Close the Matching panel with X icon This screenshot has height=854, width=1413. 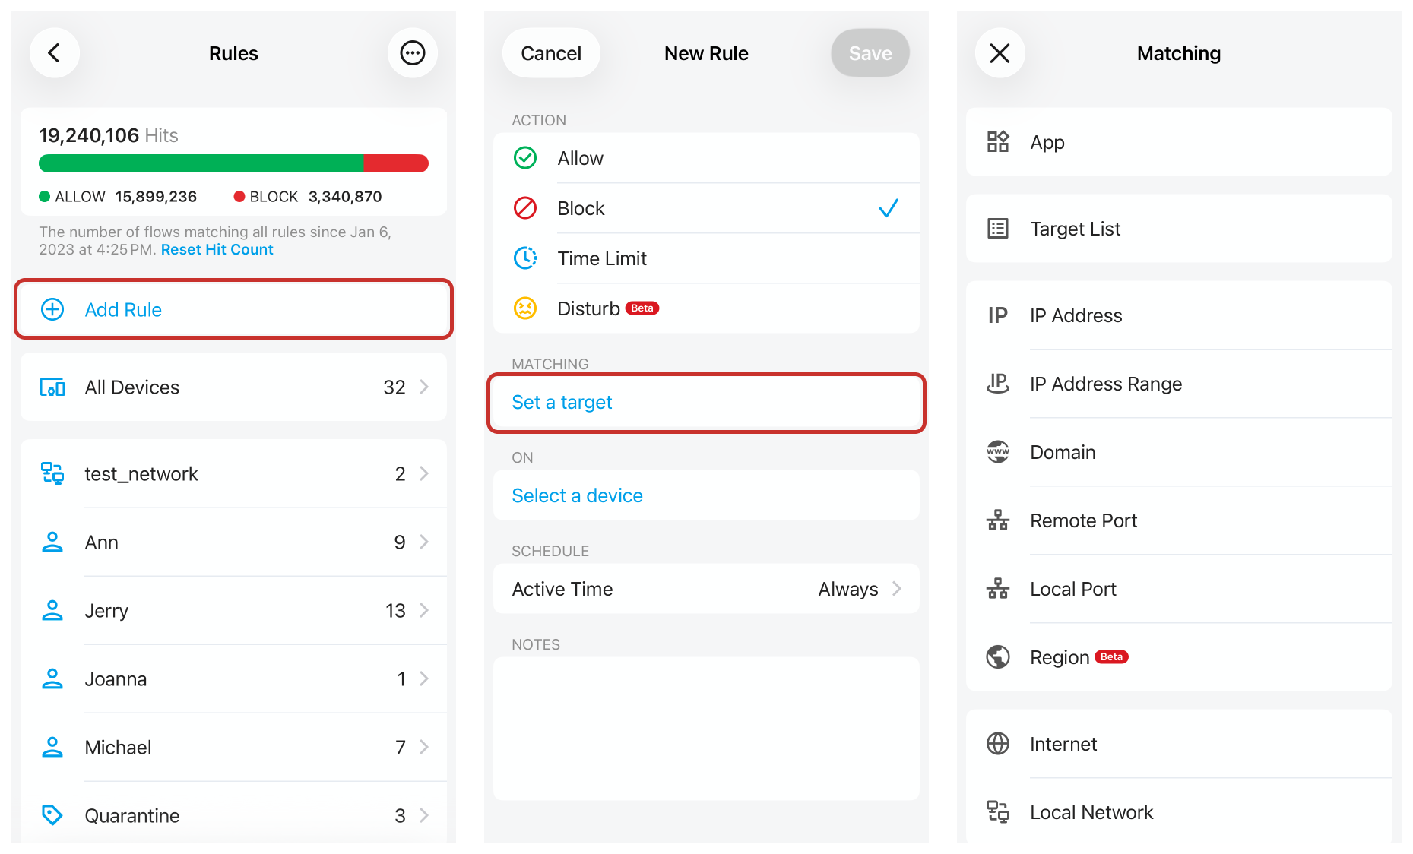coord(1000,53)
